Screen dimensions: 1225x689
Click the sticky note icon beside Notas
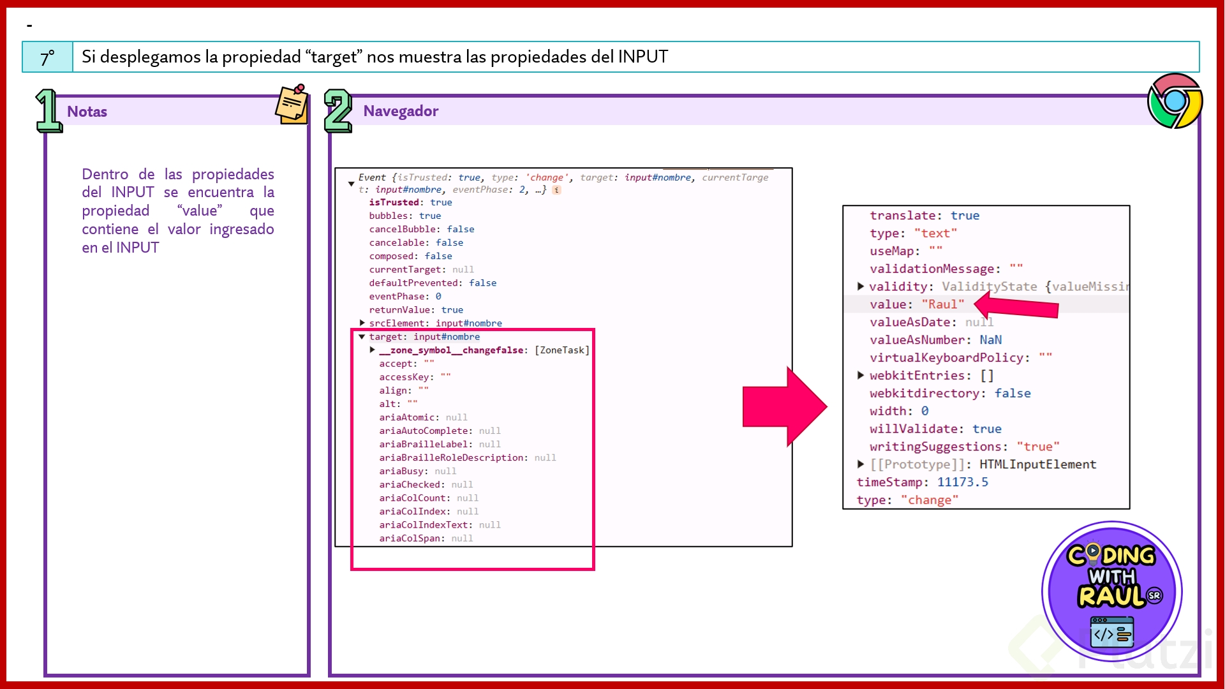pyautogui.click(x=292, y=104)
